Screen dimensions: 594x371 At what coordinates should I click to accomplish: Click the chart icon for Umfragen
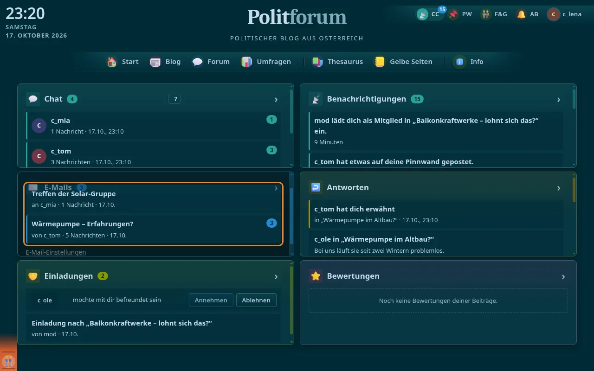(x=247, y=62)
